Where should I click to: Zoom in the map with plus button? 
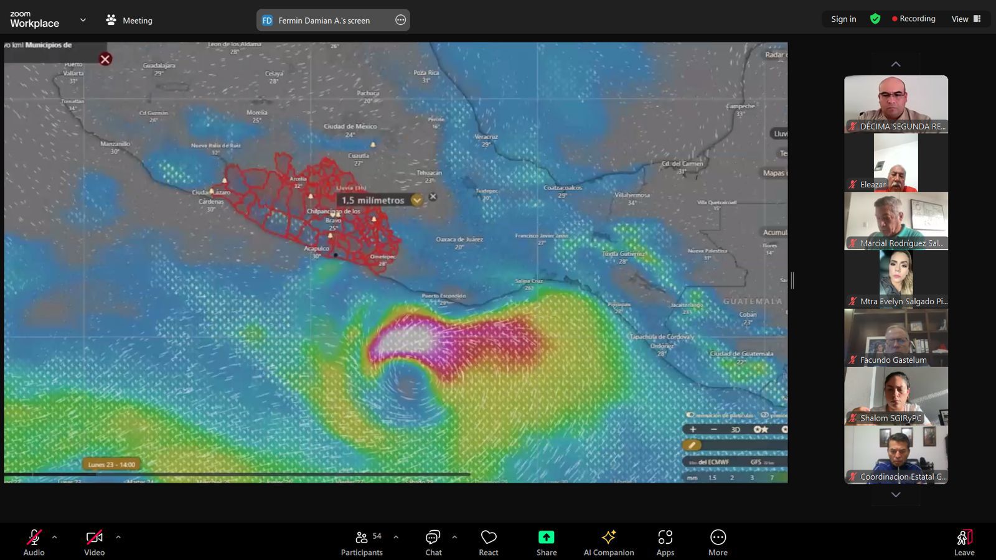(693, 429)
